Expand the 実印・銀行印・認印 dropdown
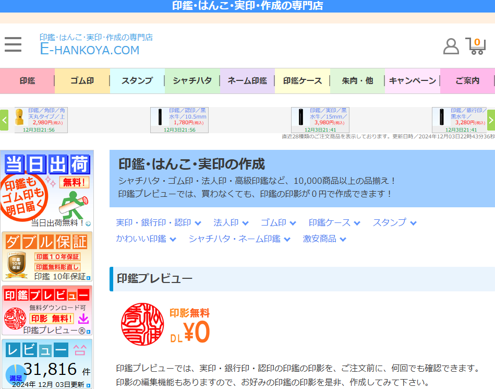Viewport: 495px width, 389px height. (158, 222)
